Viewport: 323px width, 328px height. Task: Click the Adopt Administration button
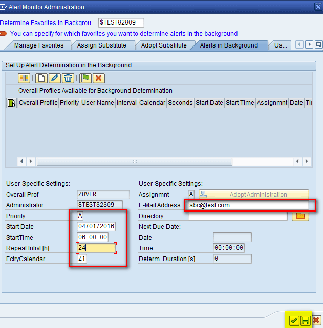(253, 194)
